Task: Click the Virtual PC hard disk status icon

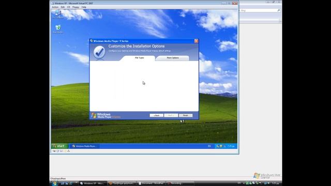Action: [54, 151]
